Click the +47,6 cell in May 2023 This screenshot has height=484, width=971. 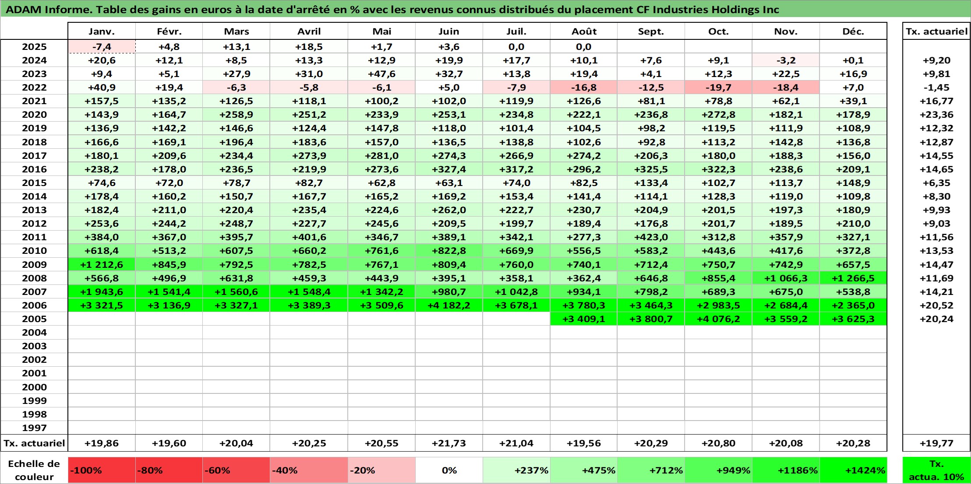point(381,74)
